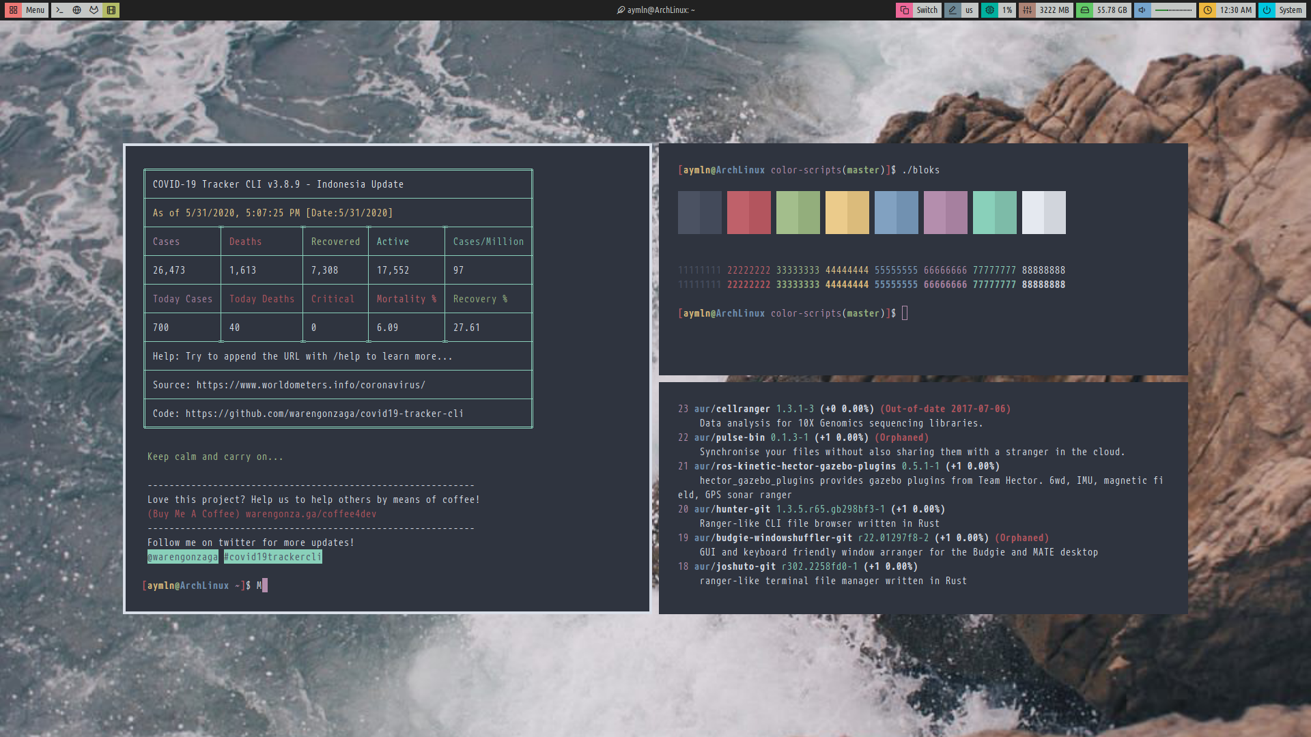Open the film-strip media launcher icon
The image size is (1311, 737).
(x=111, y=10)
